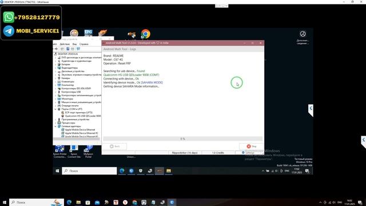
Task: Click the ENG language indicator on remote taskbar
Action: [287, 171]
